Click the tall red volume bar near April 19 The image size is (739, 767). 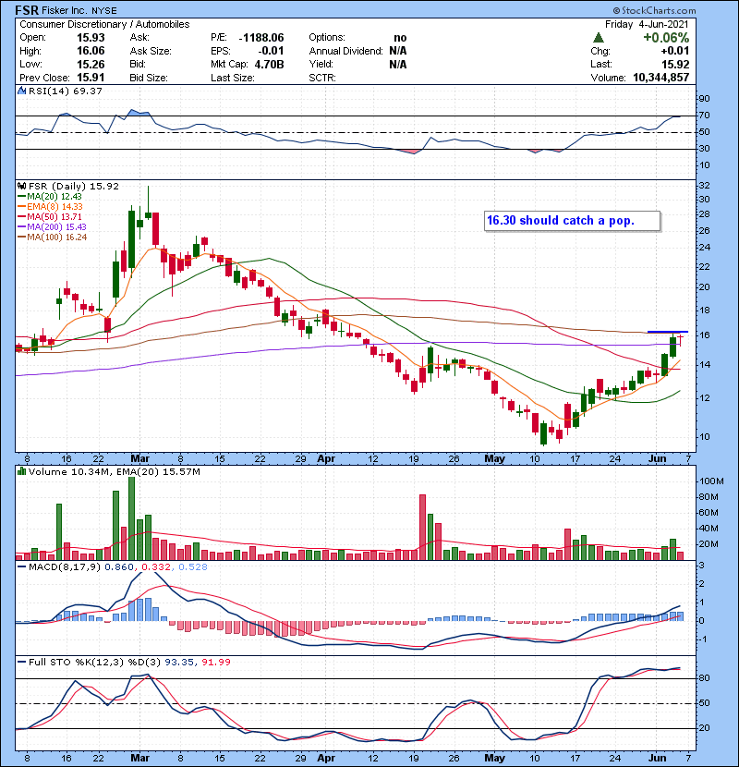click(x=422, y=528)
